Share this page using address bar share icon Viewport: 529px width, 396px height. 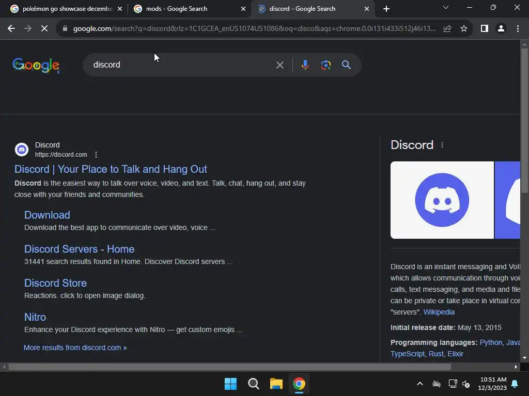[447, 29]
